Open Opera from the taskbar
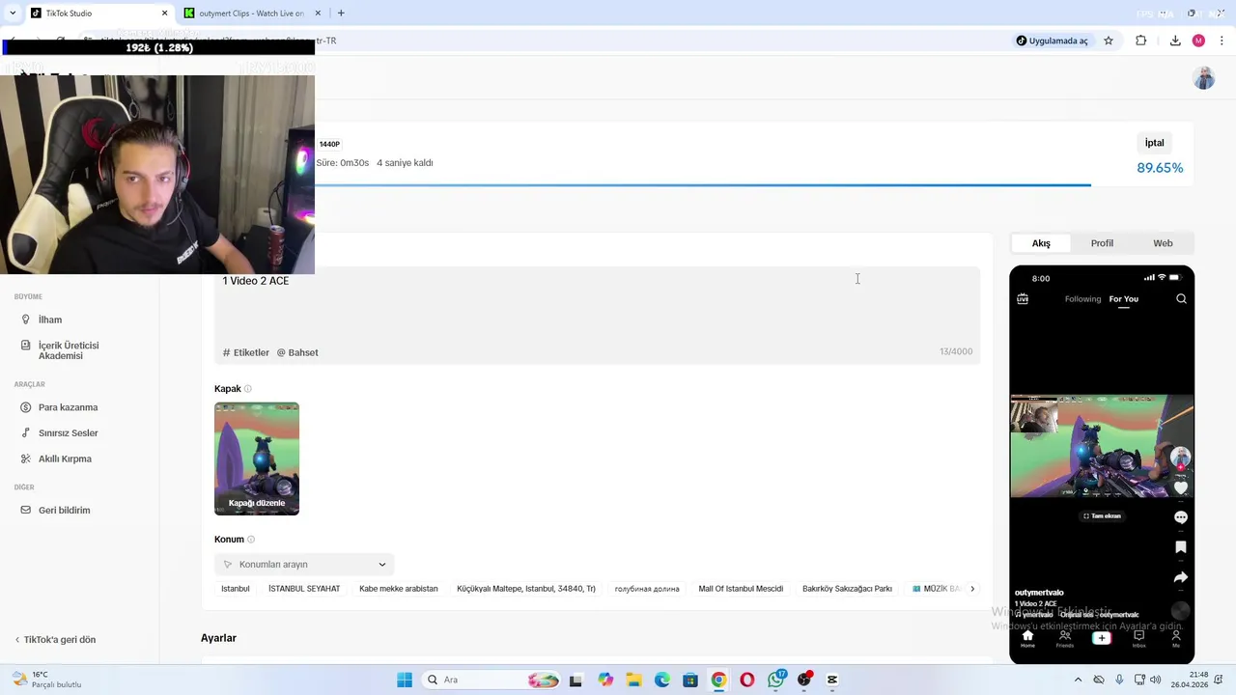 pyautogui.click(x=747, y=680)
